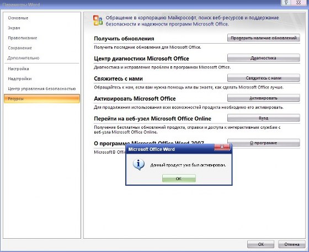Viewport: 309px width, 252px height.
Task: Open the Основные category
Action: point(18,18)
